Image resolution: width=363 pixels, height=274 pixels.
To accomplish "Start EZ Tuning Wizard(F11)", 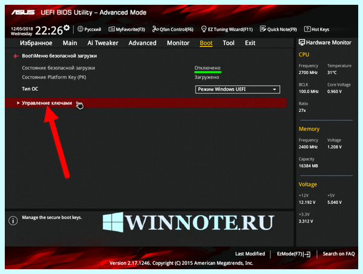I will coord(230,30).
